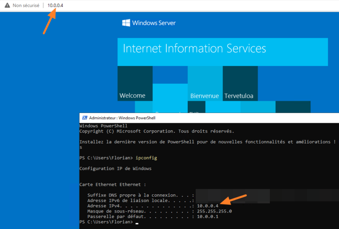Select the 10.0.0.4 address bar URL
Viewport: 339px width, 229px height.
(x=55, y=6)
